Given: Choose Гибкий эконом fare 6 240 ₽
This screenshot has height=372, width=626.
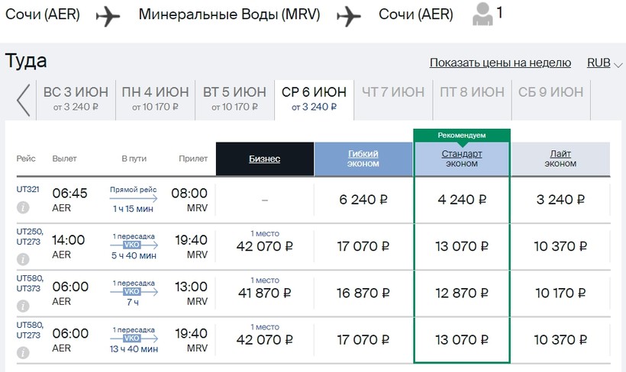Looking at the screenshot, I should click(x=363, y=200).
